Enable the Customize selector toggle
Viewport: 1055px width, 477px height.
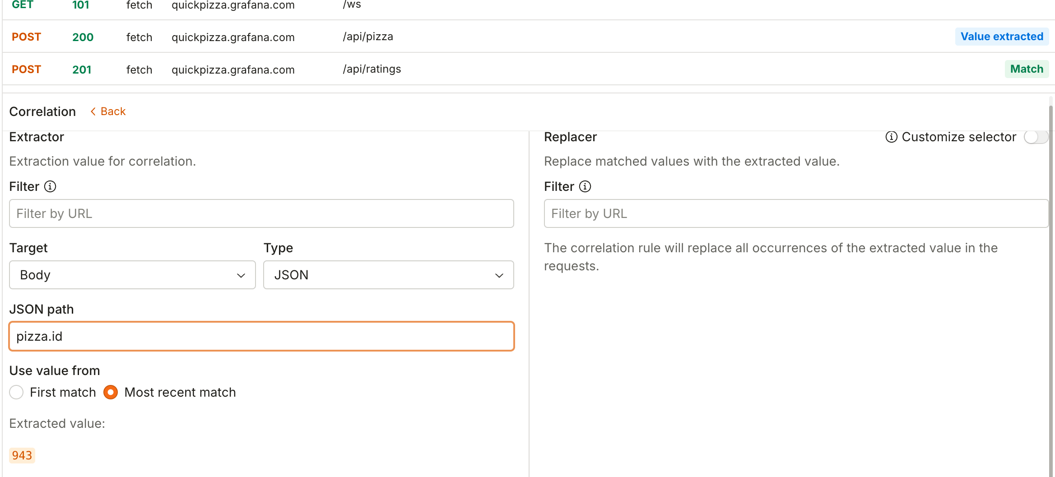(1036, 137)
